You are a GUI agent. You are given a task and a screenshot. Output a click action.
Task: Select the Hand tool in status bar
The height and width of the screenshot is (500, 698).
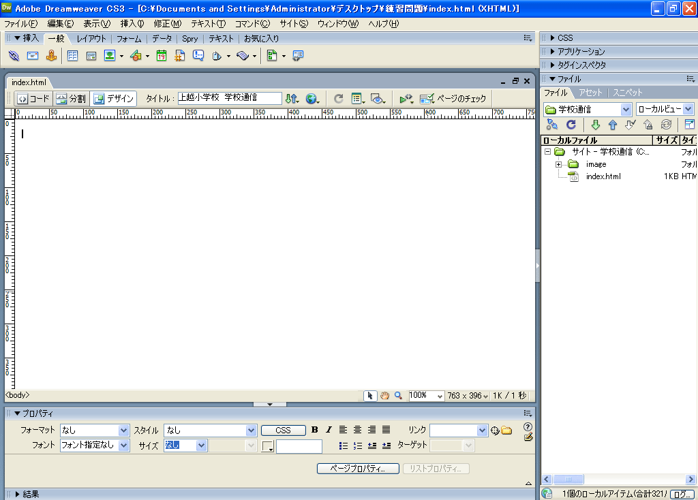coord(384,395)
